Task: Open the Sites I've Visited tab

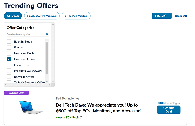Action: [x=76, y=16]
